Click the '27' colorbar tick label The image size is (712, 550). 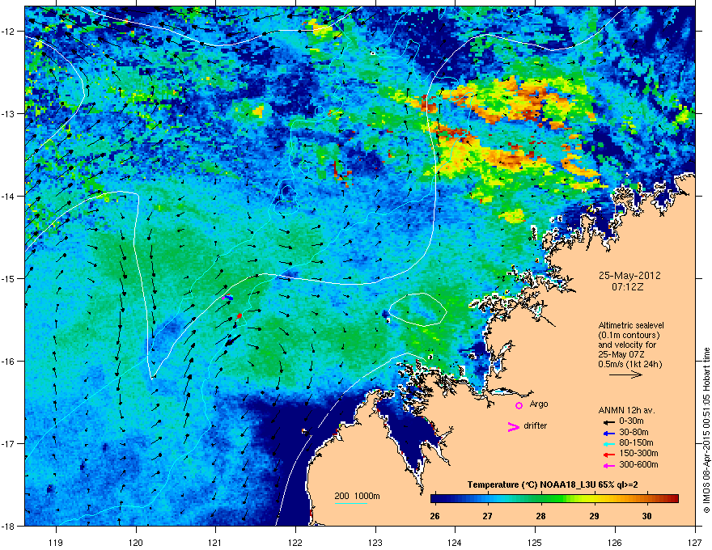(x=487, y=516)
